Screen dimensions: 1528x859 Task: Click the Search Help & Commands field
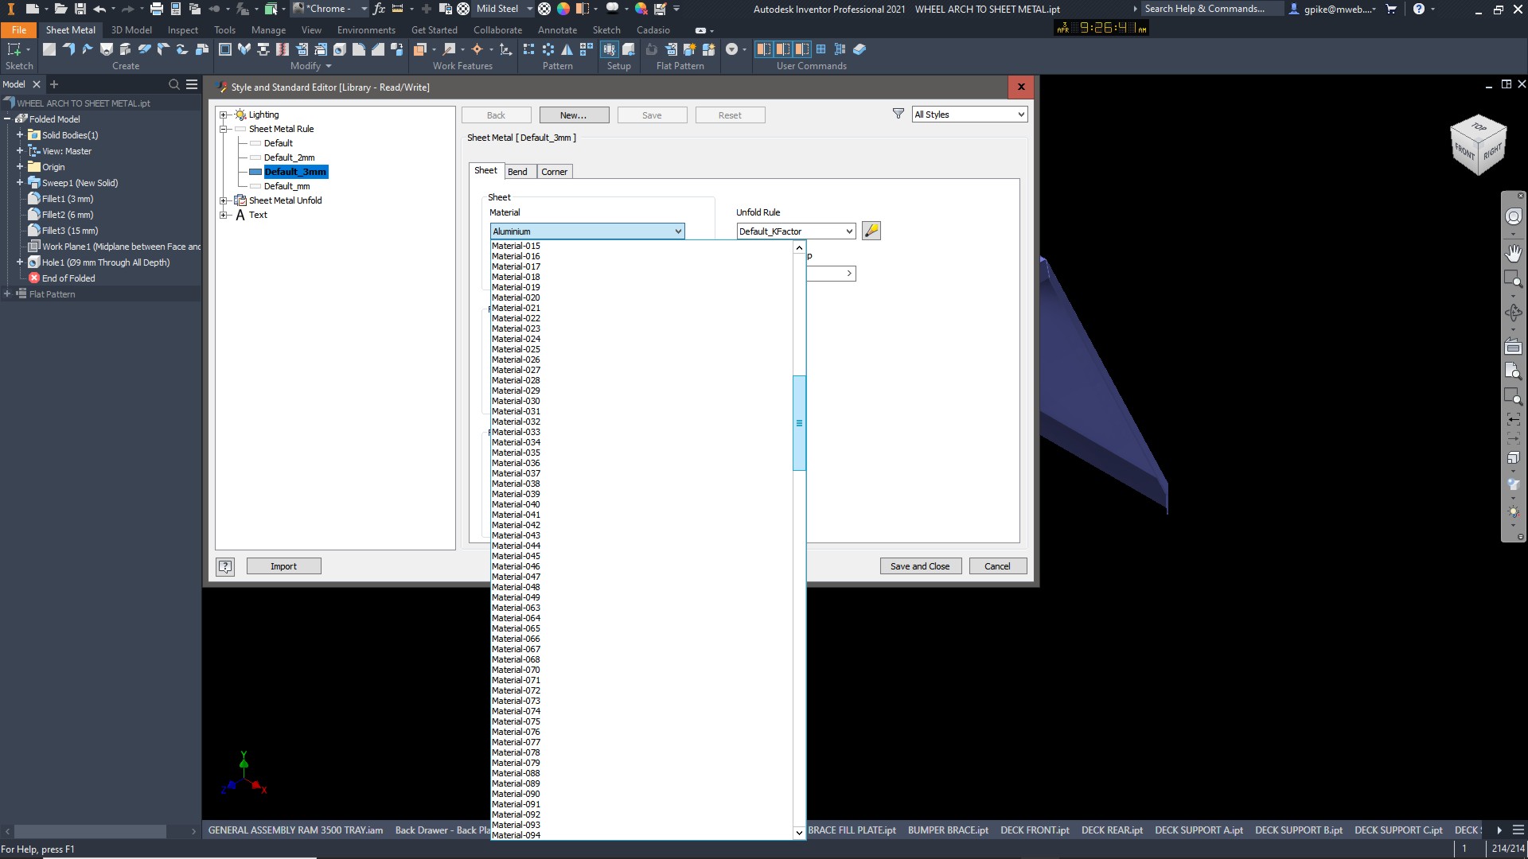(x=1212, y=9)
